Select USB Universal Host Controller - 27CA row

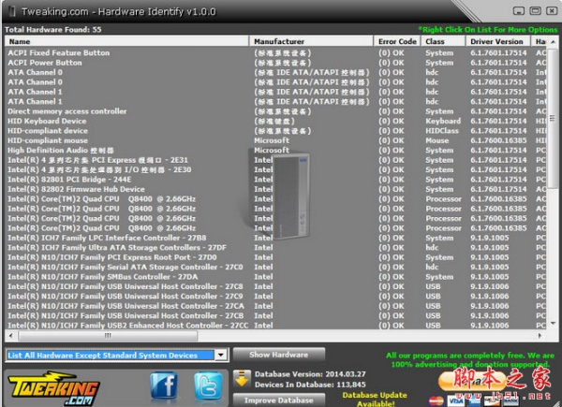pos(275,306)
